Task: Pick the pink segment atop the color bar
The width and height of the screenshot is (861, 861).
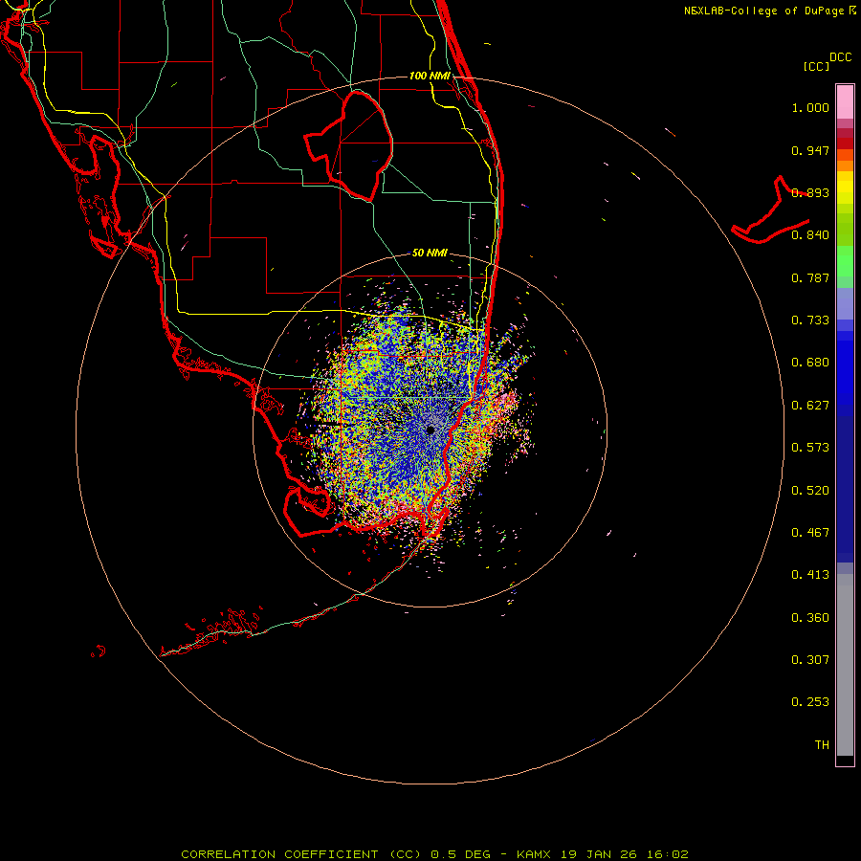Action: click(x=845, y=102)
